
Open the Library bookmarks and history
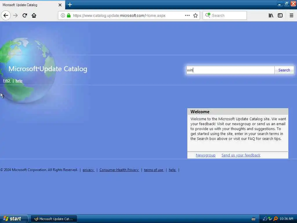tap(271, 15)
